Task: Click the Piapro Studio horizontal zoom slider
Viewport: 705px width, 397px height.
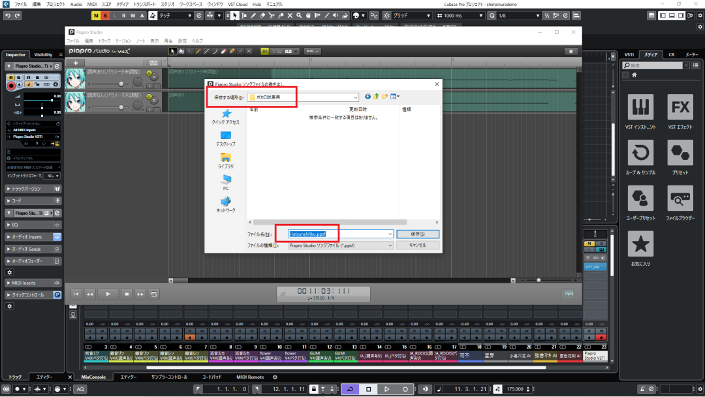Action: pos(539,280)
